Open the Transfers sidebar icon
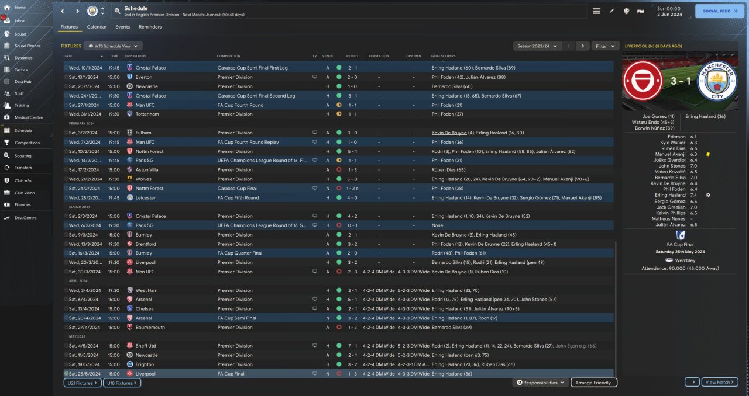 pos(6,168)
